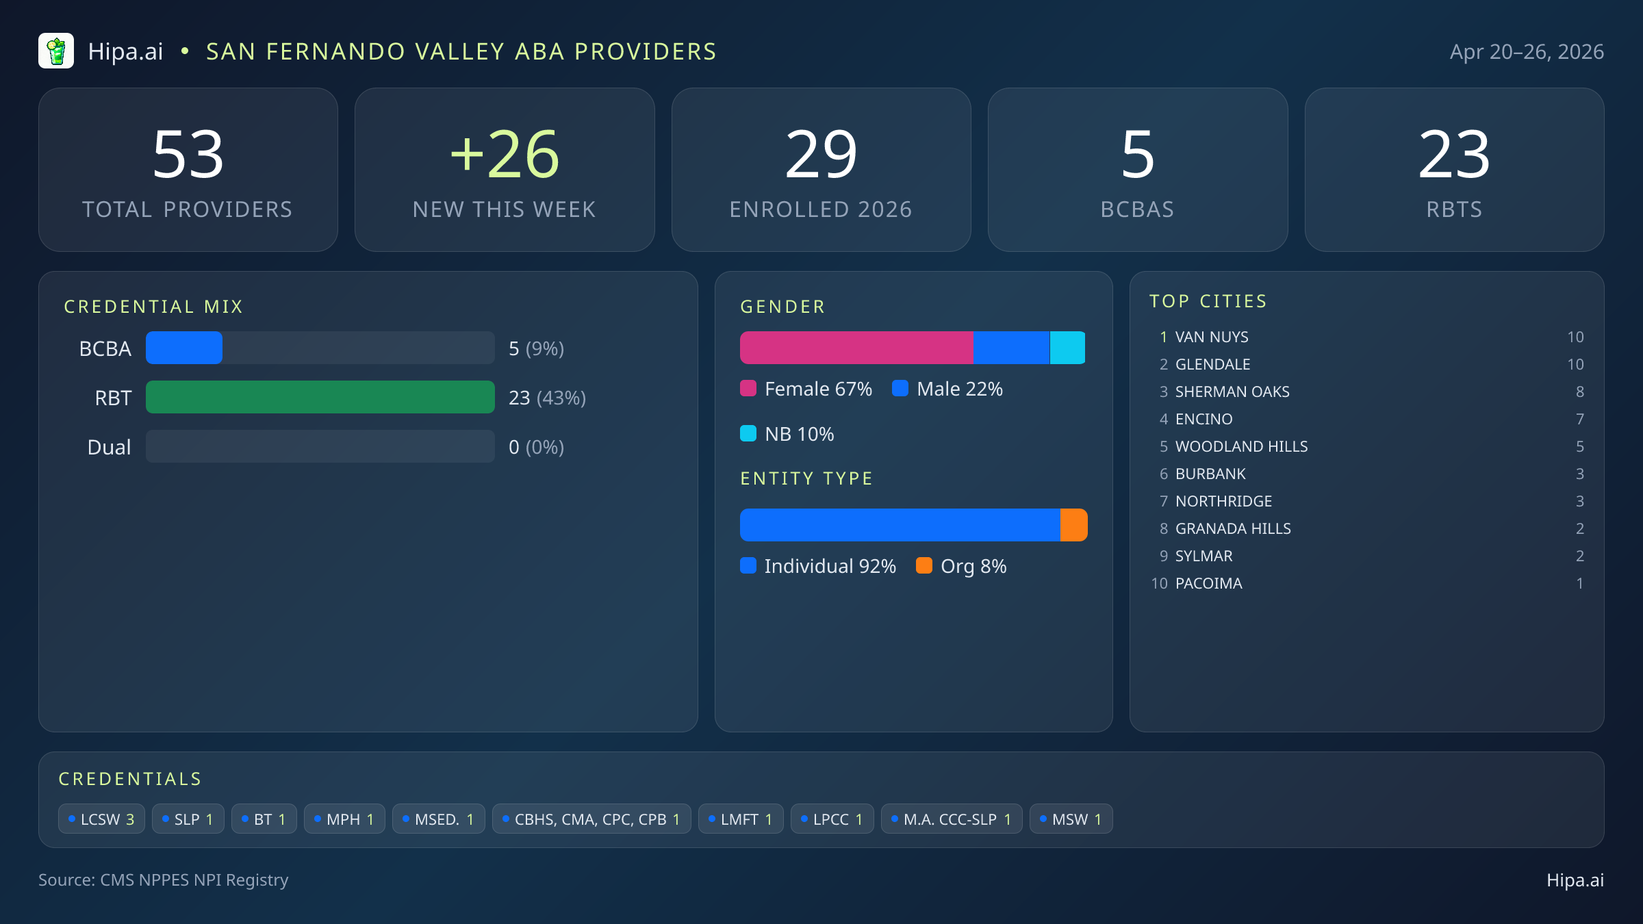This screenshot has height=924, width=1643.
Task: Expand the Credentials section
Action: pyautogui.click(x=130, y=778)
